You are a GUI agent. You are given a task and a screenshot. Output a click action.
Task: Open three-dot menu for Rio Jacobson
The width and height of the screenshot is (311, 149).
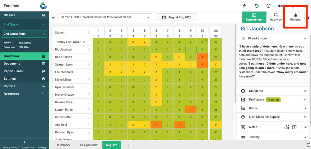[89, 50]
